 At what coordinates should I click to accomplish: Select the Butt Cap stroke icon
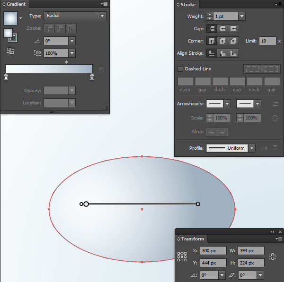click(212, 28)
